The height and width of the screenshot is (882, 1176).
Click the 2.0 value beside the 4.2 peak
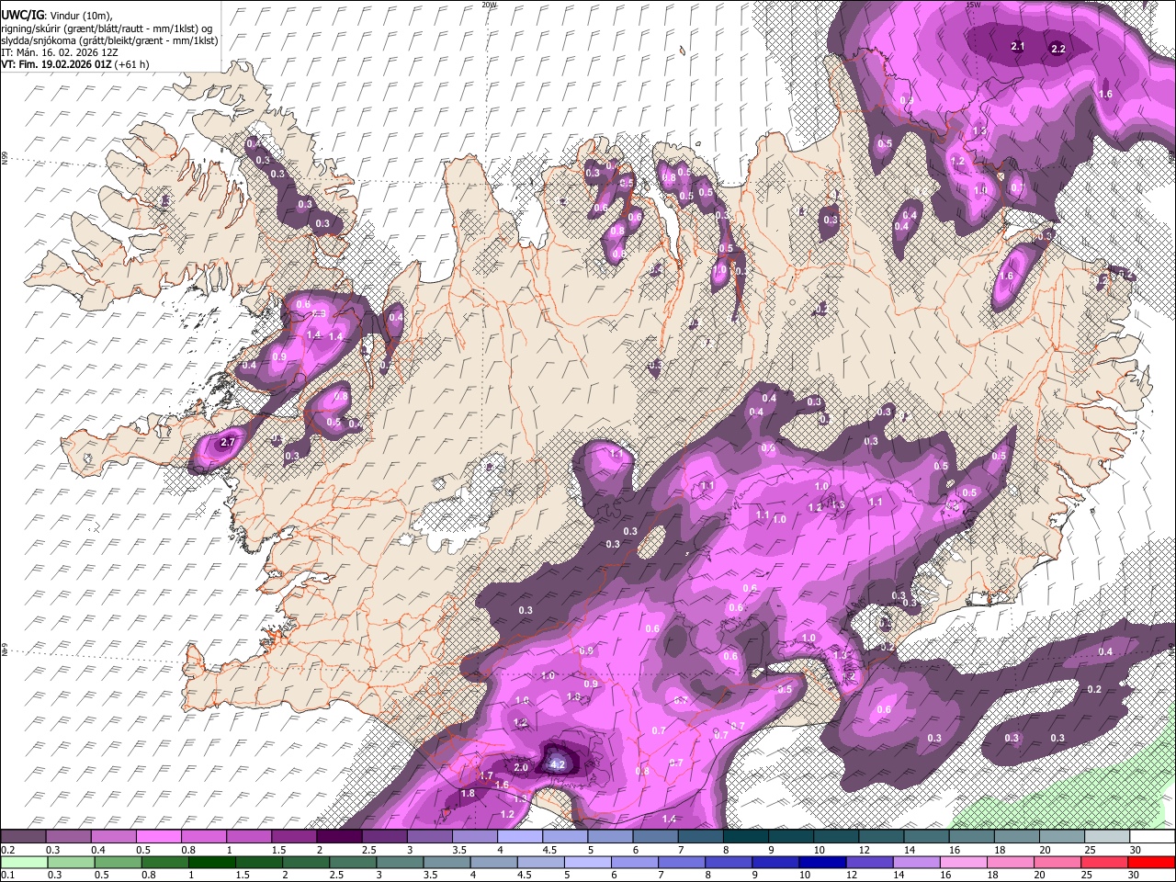(521, 767)
